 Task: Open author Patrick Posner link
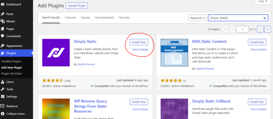click(x=86, y=64)
